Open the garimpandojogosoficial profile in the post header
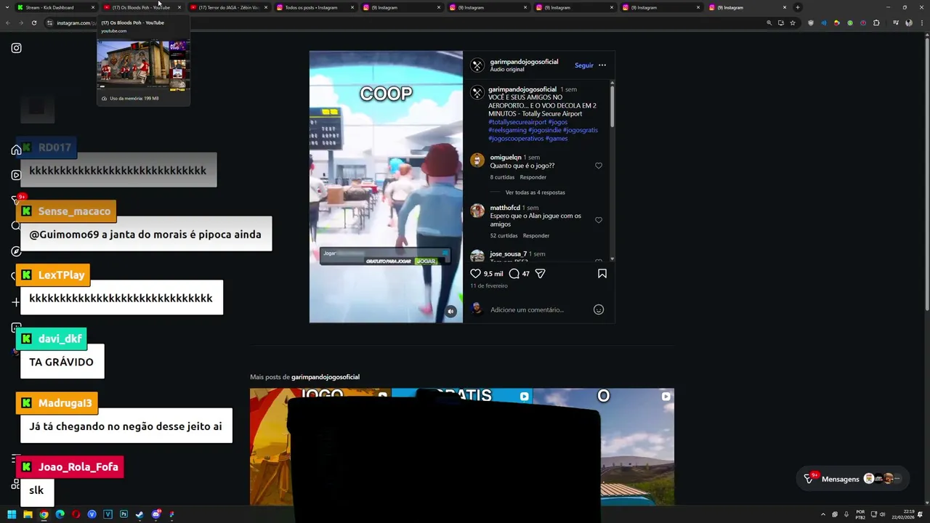The width and height of the screenshot is (930, 523). [524, 62]
